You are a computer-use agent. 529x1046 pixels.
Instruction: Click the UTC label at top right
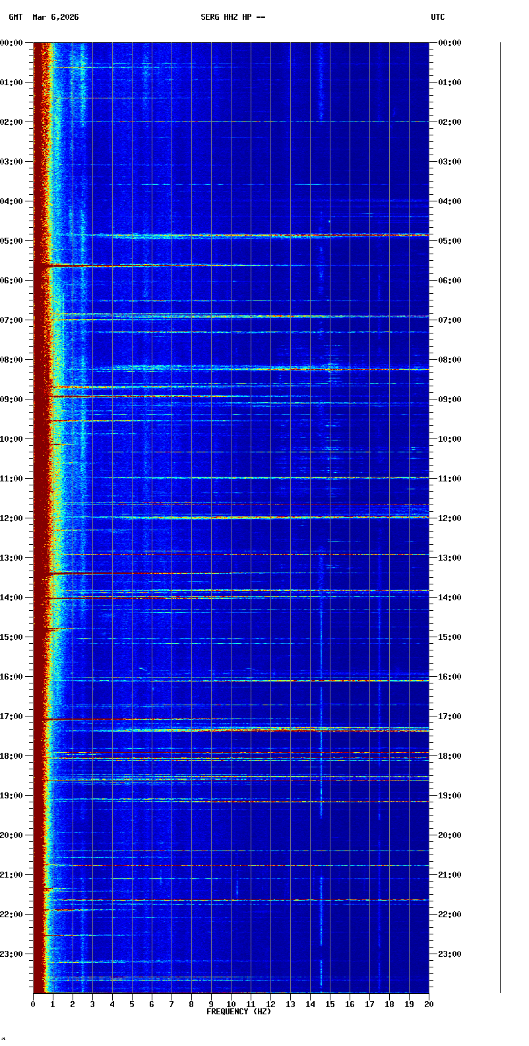pos(438,17)
